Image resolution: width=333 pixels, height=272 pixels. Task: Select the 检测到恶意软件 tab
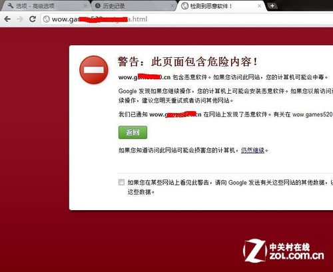pyautogui.click(x=221, y=6)
